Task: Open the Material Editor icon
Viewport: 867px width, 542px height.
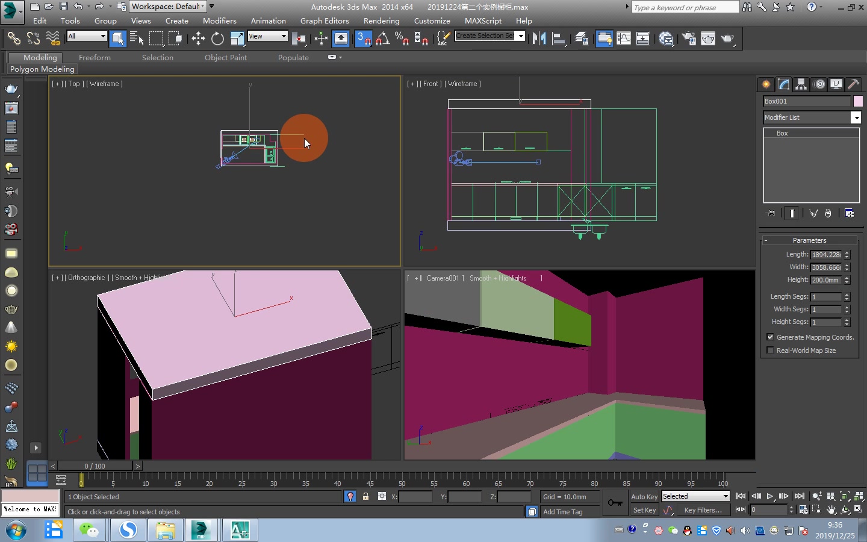Action: (666, 39)
